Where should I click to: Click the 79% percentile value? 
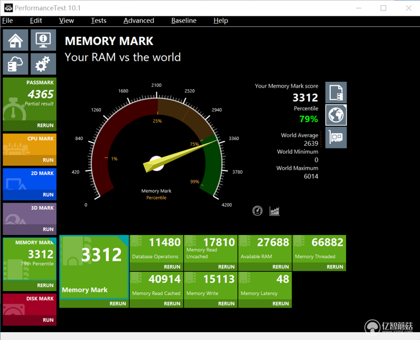coord(309,119)
